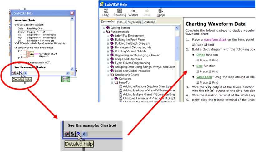Switch to the Wyszukaj tab
This screenshot has width=256, height=152.
pyautogui.click(x=135, y=22)
